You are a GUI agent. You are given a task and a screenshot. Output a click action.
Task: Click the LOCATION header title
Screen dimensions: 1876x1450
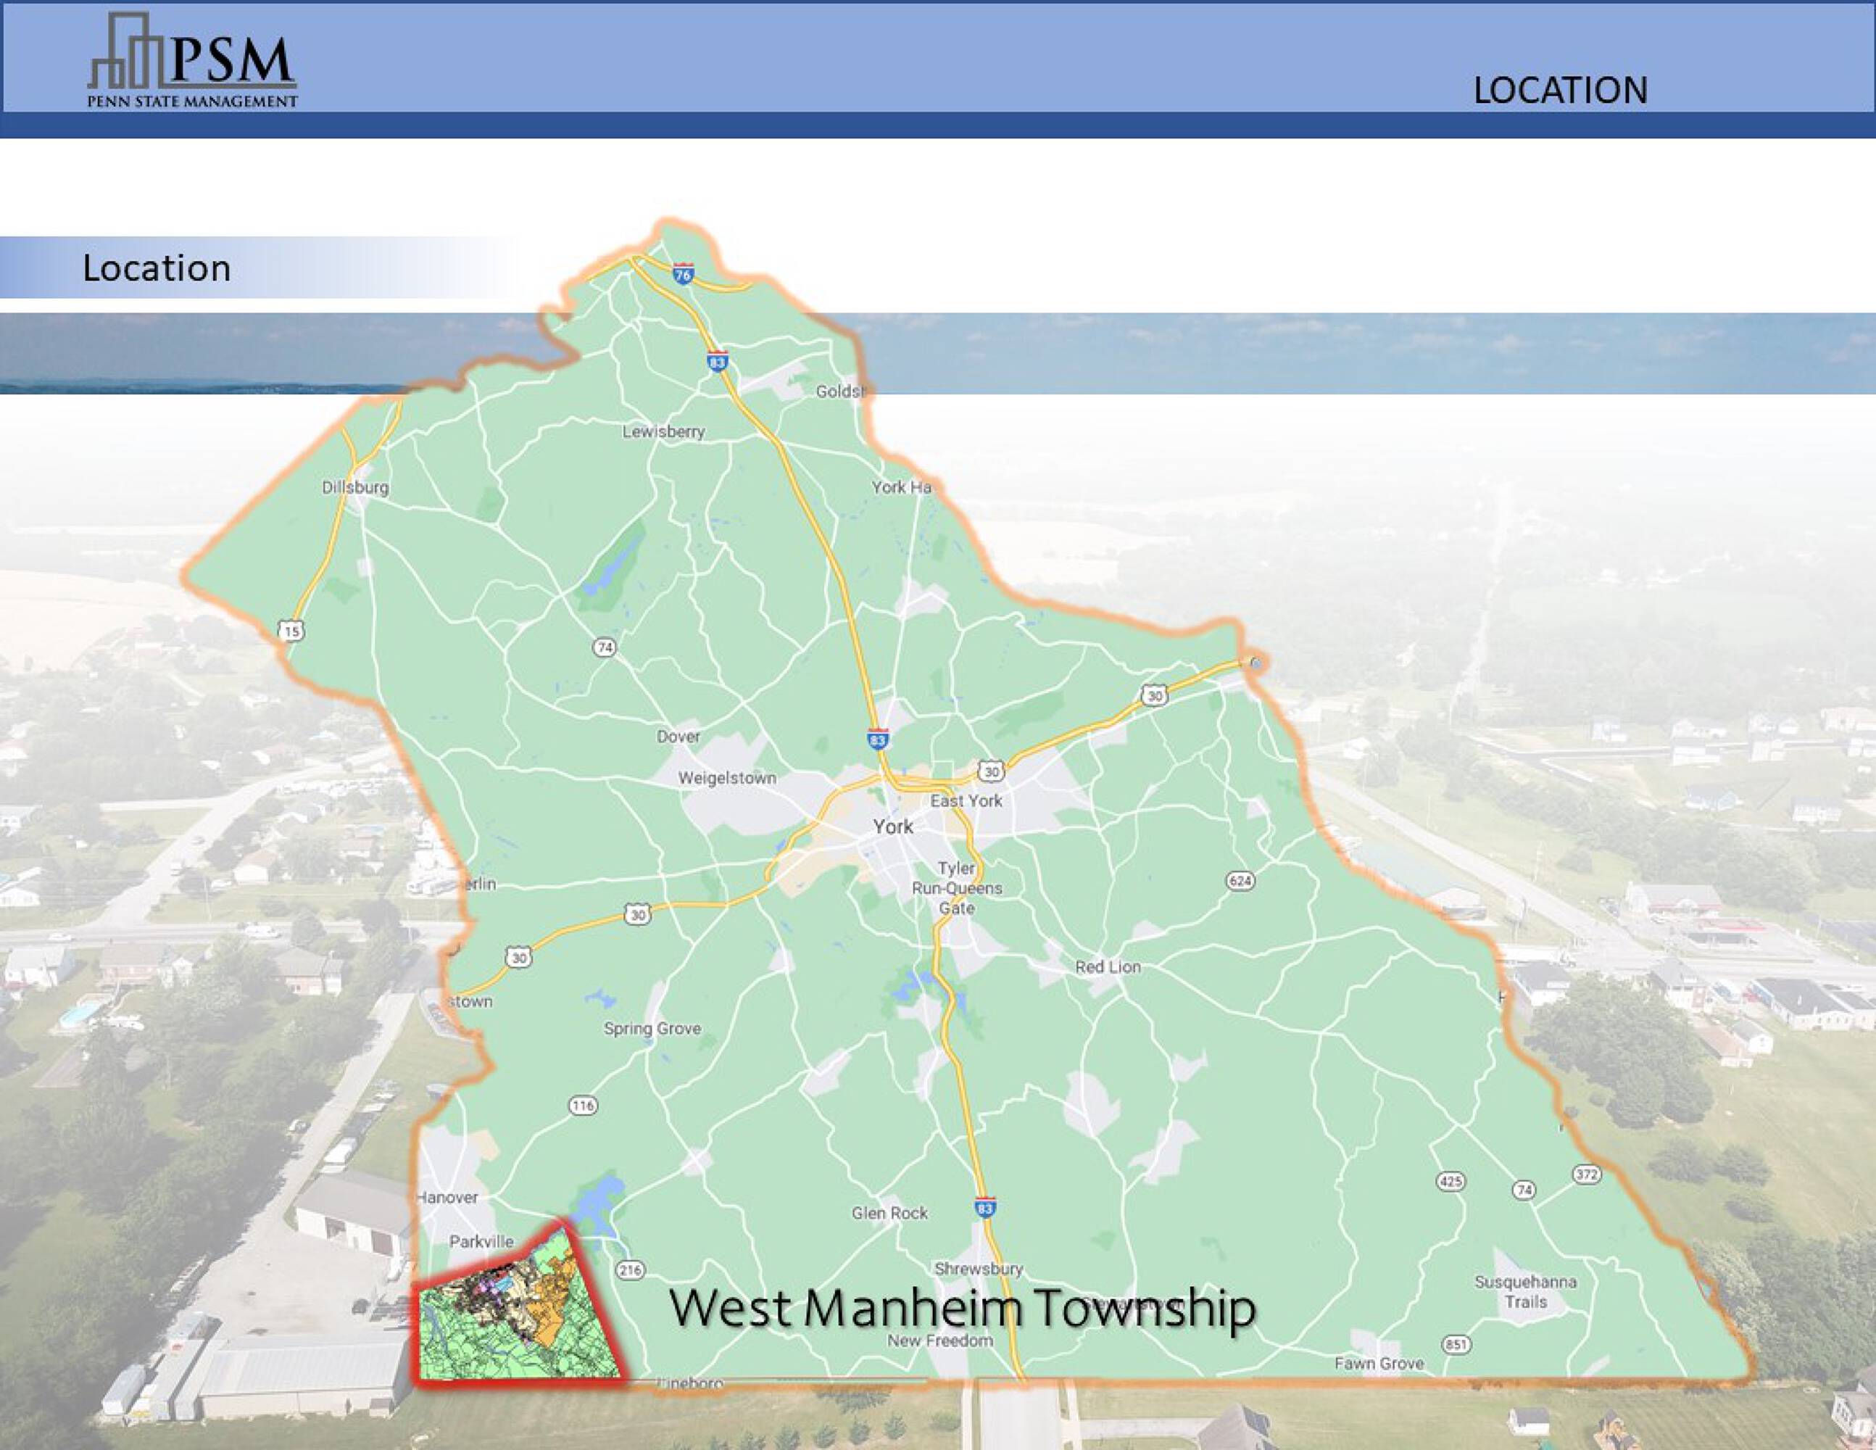(1560, 90)
